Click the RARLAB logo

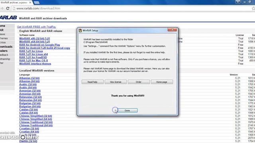click(8, 17)
